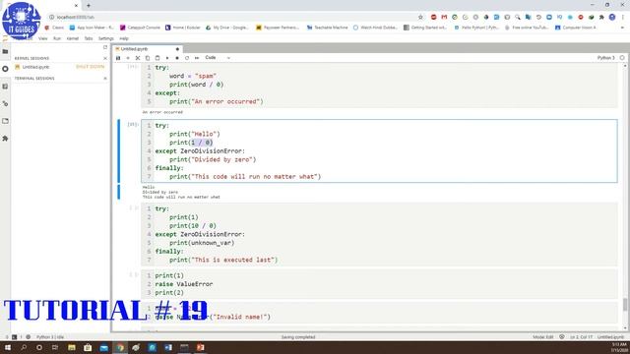Screen dimensions: 630x354
Task: Open the Commands palette sidebar icon
Action: pyautogui.click(x=5, y=87)
